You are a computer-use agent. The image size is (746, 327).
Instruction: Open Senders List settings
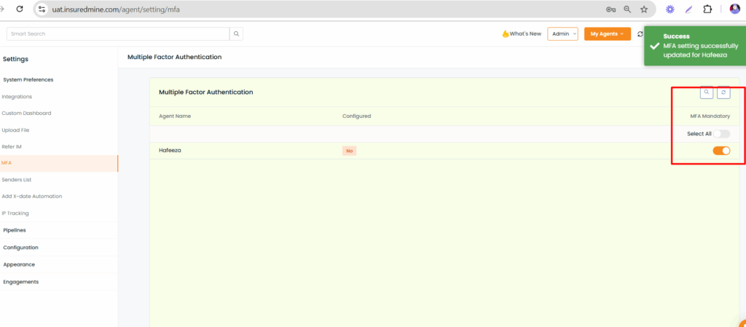click(16, 180)
